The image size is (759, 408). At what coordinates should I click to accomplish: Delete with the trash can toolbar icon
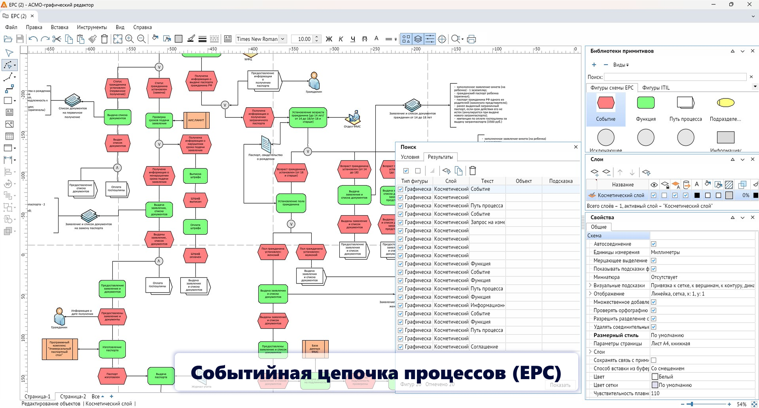point(104,39)
